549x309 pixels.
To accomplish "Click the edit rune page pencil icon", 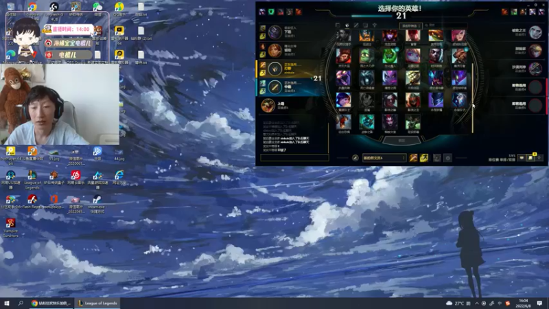I will coord(355,158).
